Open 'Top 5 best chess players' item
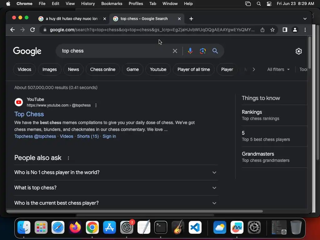The image size is (320, 240). [x=274, y=136]
